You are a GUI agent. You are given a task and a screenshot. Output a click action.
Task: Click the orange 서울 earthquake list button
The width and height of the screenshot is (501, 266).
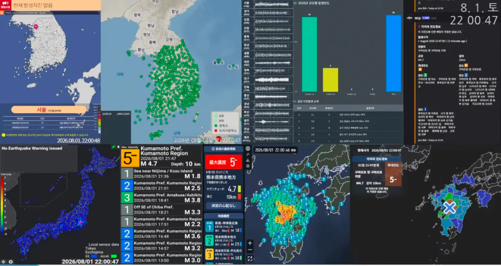click(x=49, y=110)
